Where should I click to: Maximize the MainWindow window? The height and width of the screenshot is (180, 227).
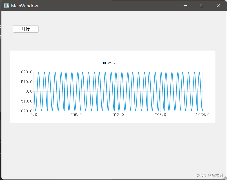202,6
